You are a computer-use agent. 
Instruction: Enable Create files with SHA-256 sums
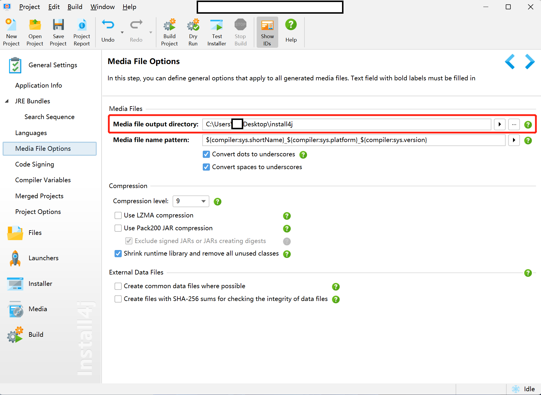click(x=118, y=299)
